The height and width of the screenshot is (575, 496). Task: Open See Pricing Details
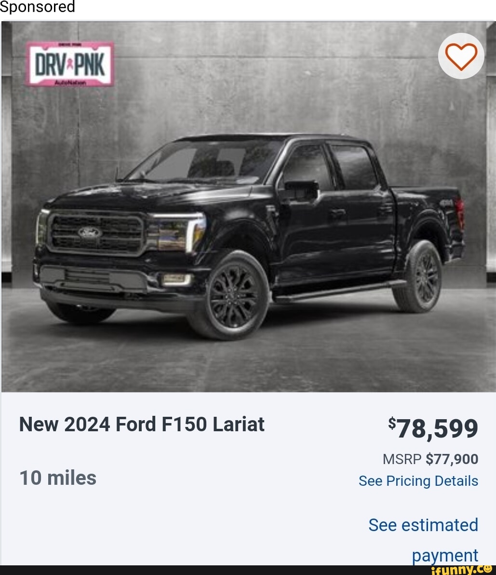tap(417, 481)
